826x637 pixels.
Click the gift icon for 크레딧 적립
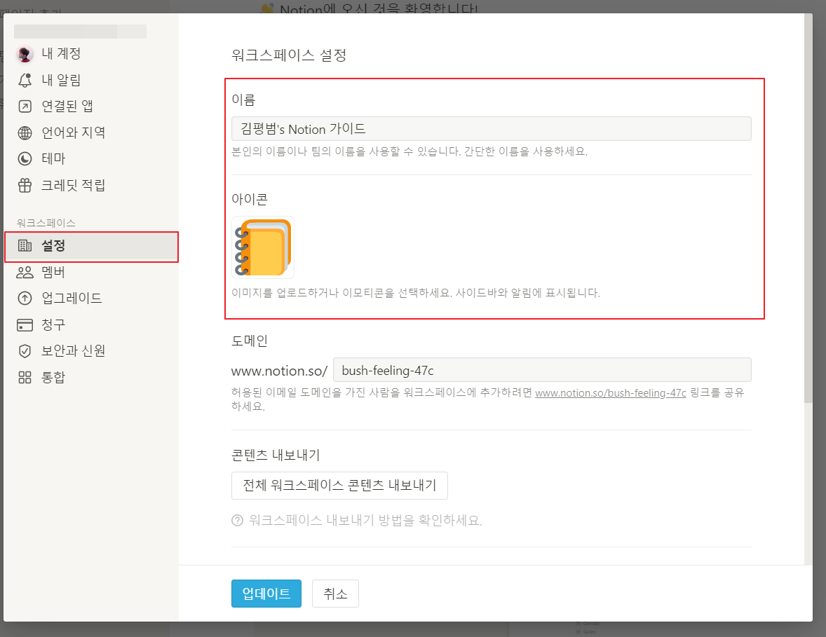[25, 185]
